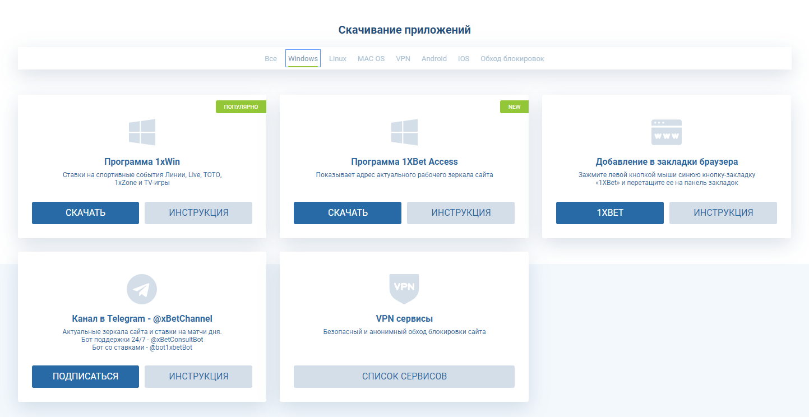The width and height of the screenshot is (809, 417).
Task: Switch to the VPN tab
Action: pos(403,58)
